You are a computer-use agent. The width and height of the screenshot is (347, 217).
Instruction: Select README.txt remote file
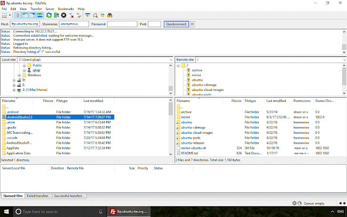coord(256,153)
